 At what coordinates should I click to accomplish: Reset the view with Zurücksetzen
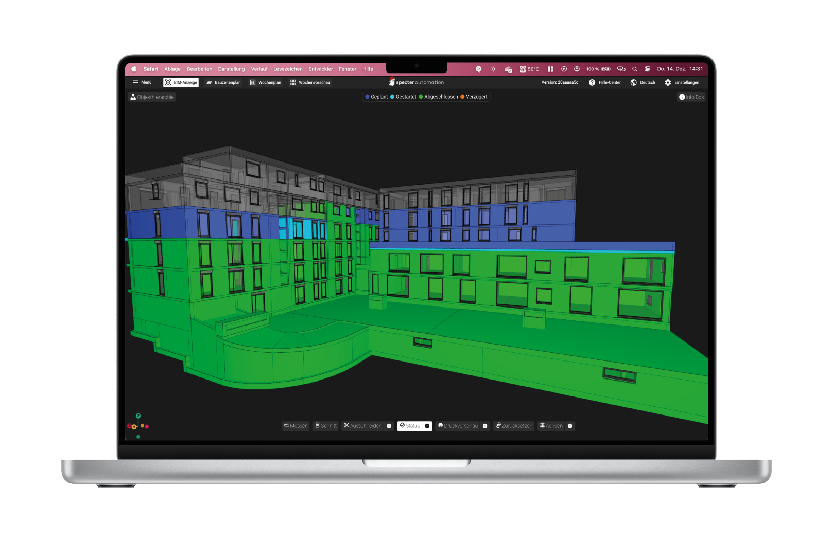click(x=513, y=426)
